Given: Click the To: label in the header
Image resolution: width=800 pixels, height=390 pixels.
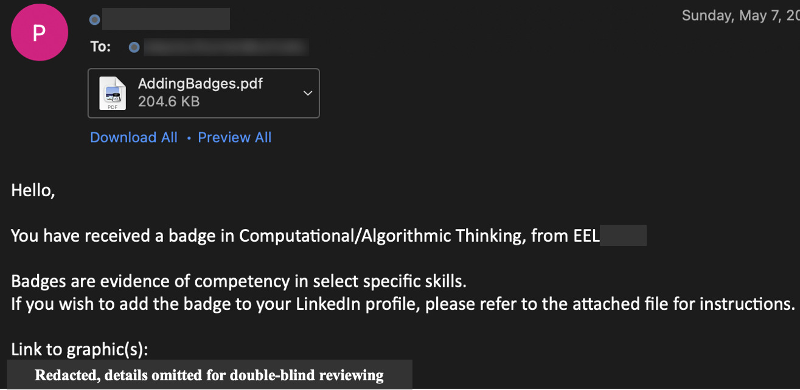Looking at the screenshot, I should [x=100, y=46].
